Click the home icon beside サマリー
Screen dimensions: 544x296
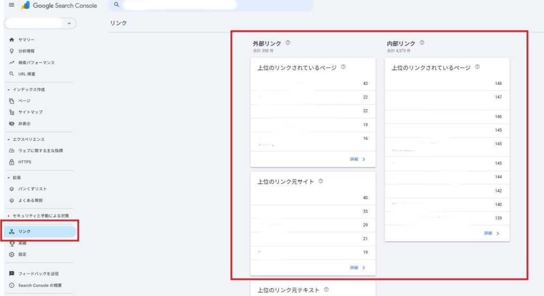pyautogui.click(x=12, y=39)
